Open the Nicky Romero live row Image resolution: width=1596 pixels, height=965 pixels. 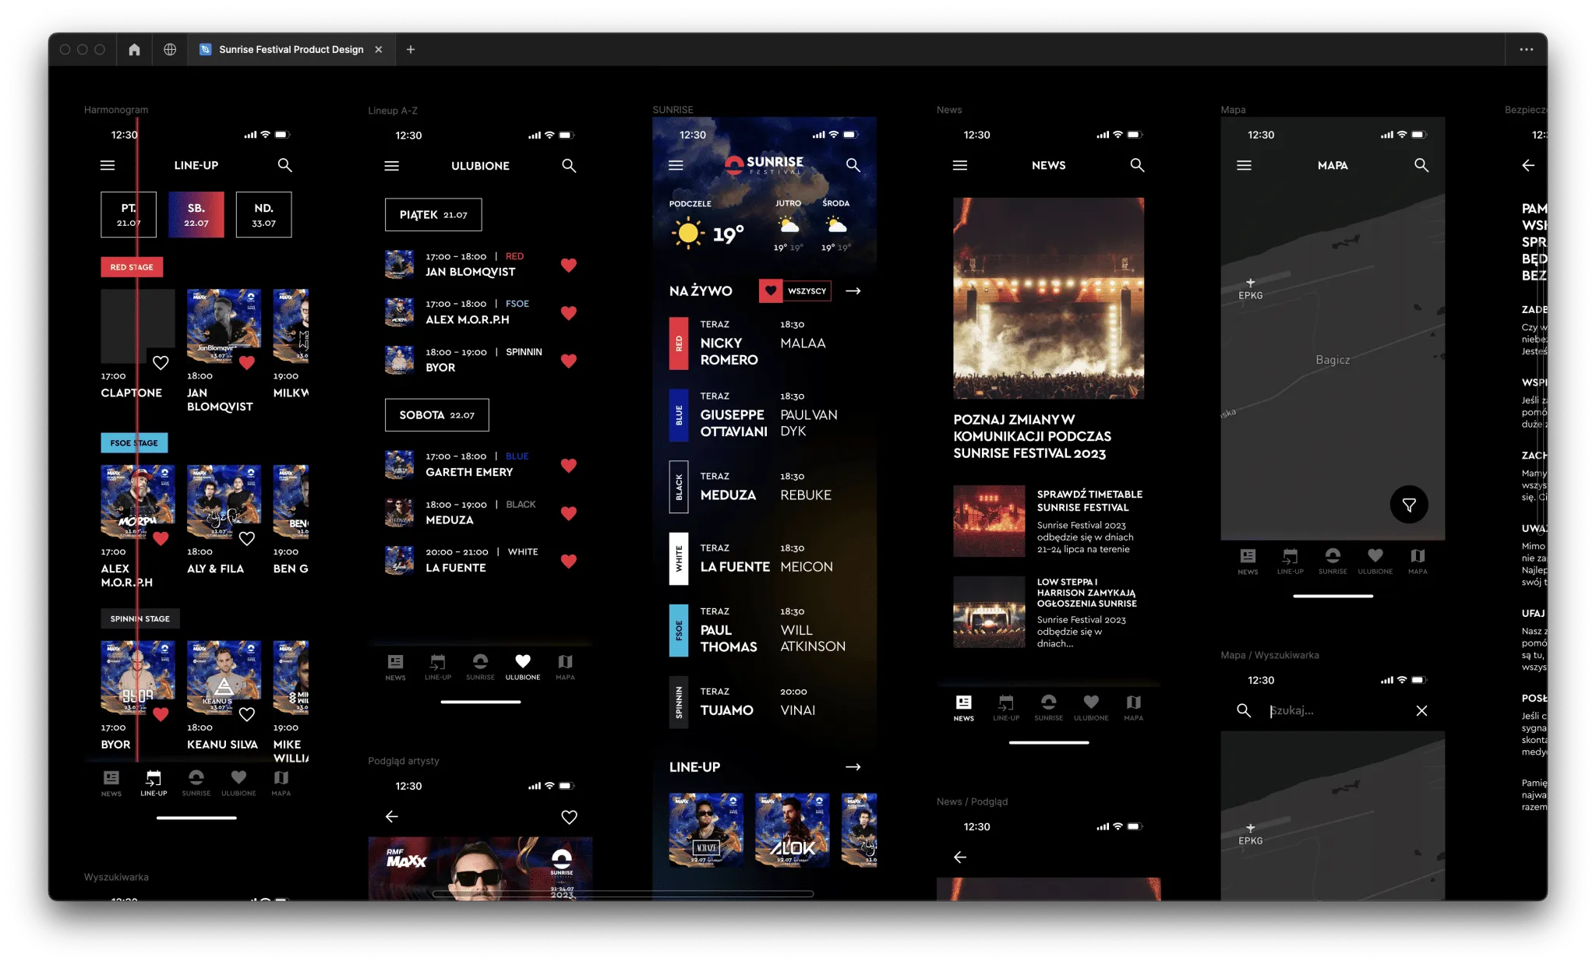(764, 343)
